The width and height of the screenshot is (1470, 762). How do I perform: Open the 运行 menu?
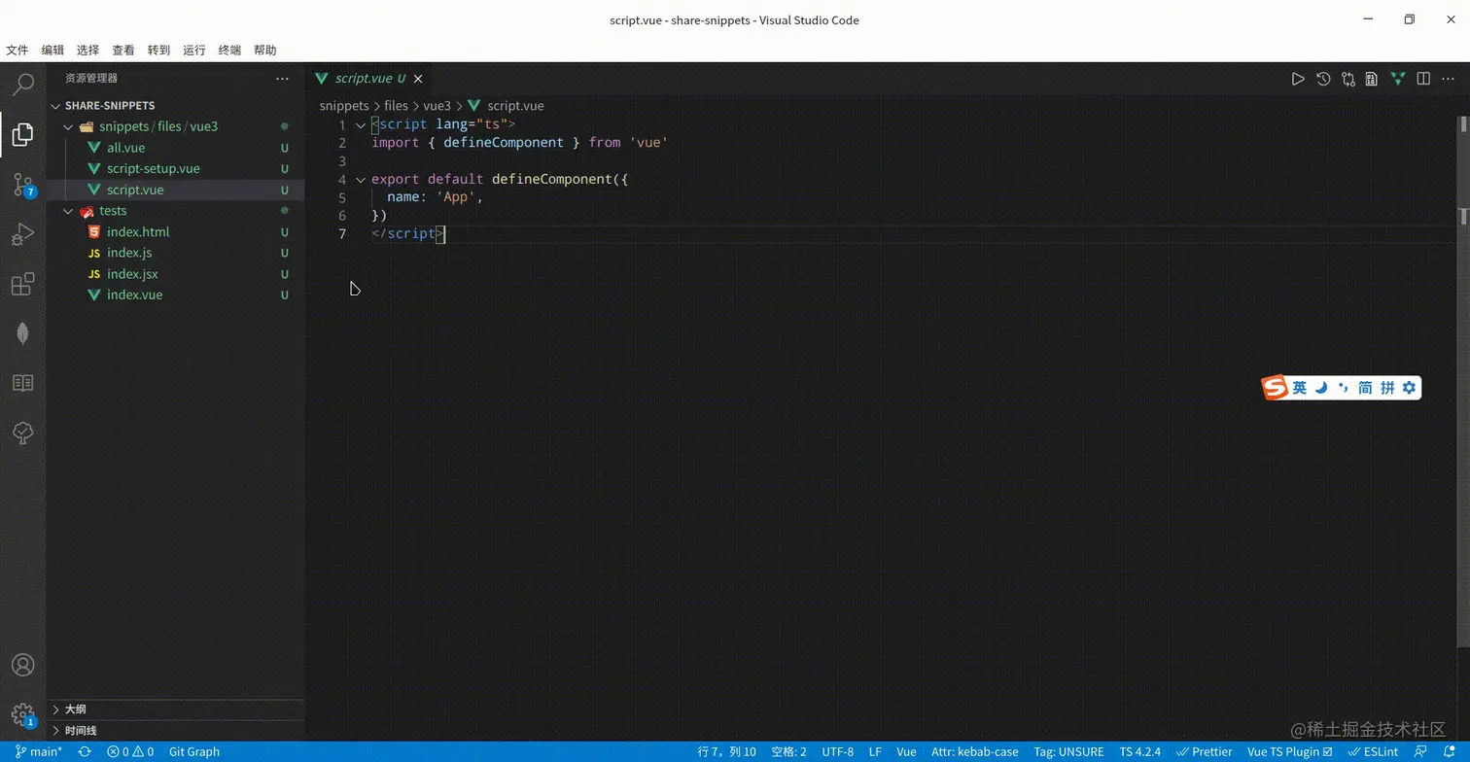click(x=194, y=50)
